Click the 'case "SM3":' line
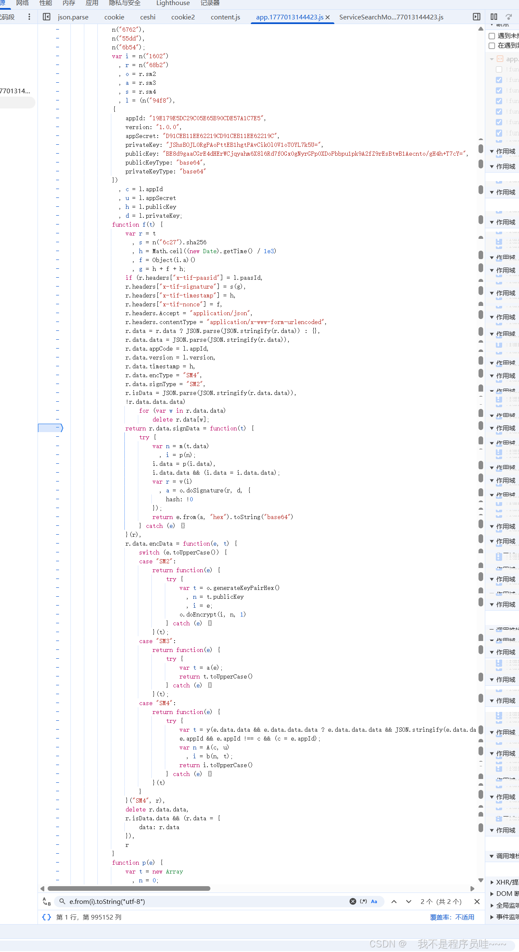Screen dimensions: 519x952 pos(157,641)
